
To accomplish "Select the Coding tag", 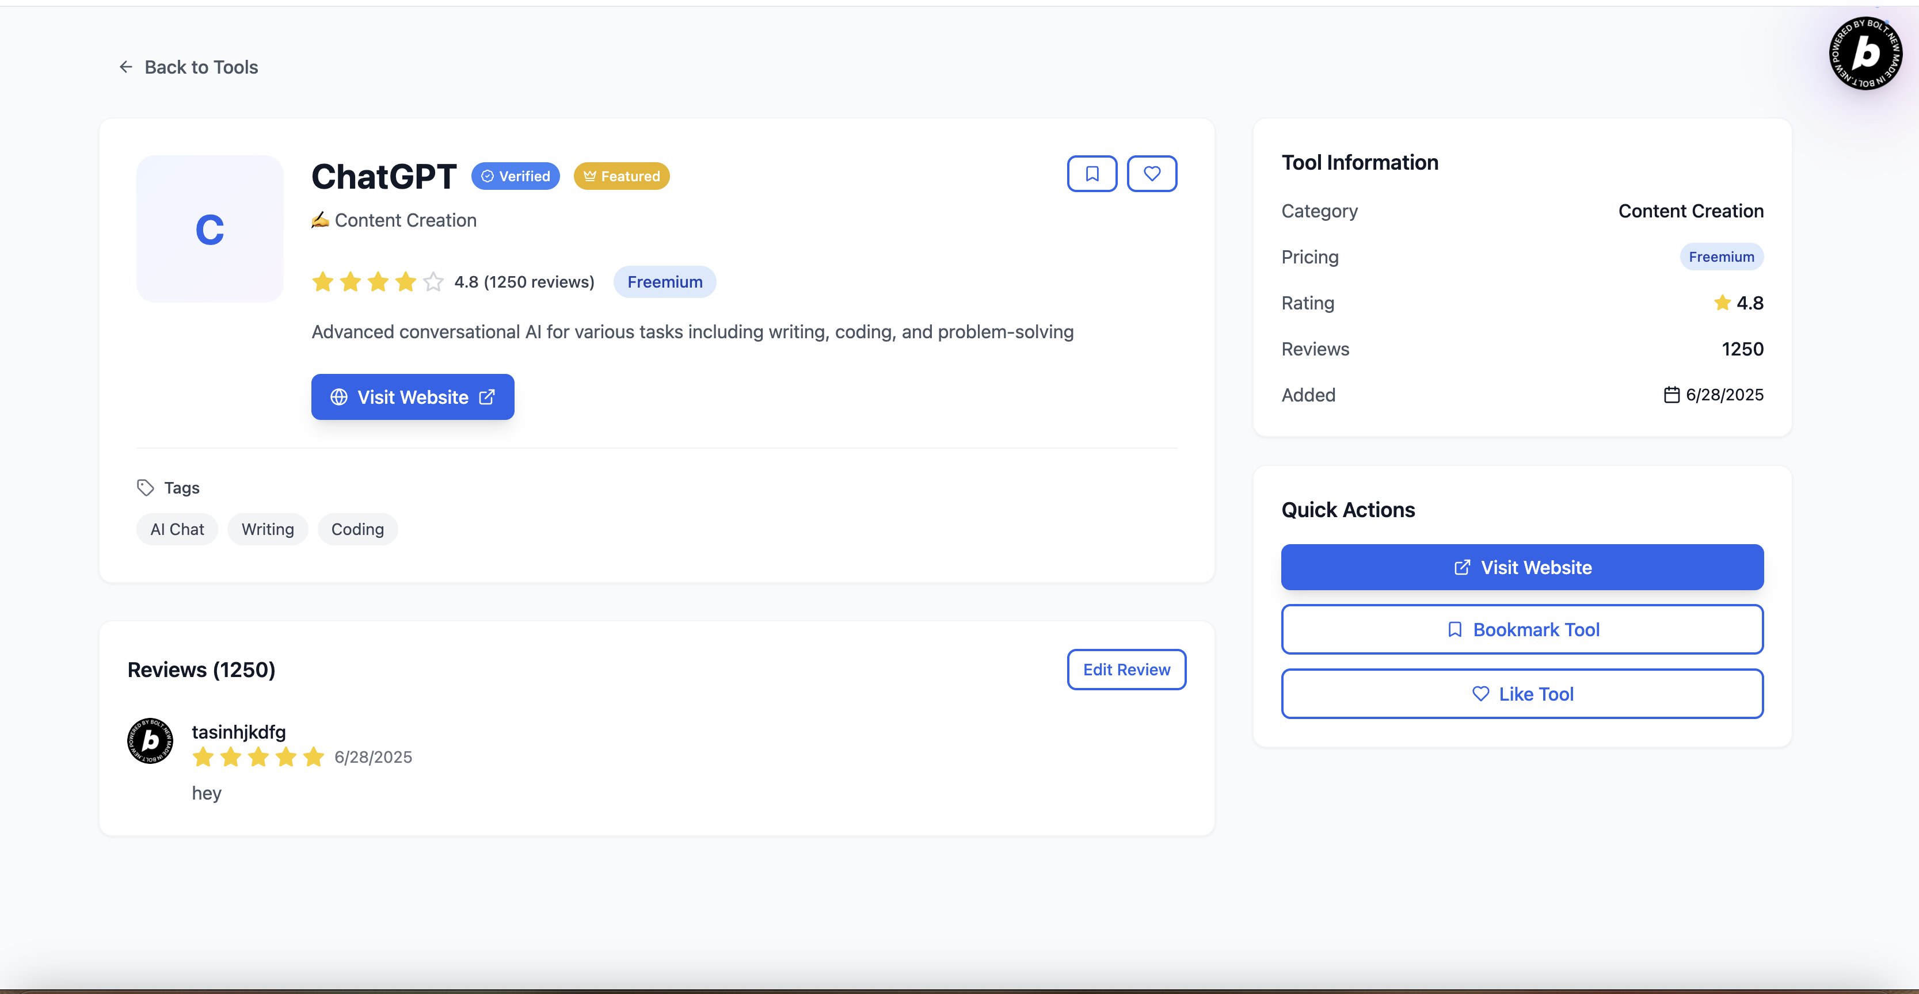I will 357,529.
